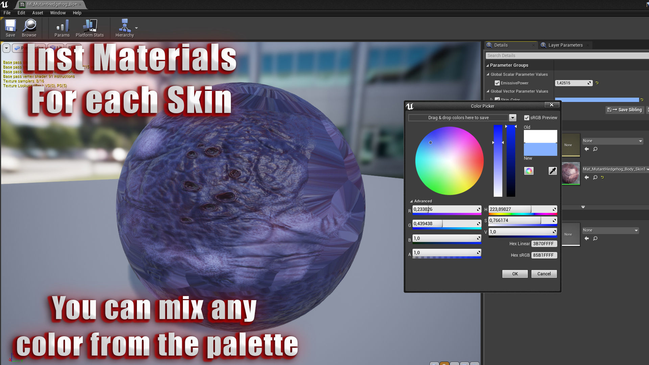The width and height of the screenshot is (649, 365).
Task: Collapse Global Scalar Parameter Values group
Action: [488, 74]
